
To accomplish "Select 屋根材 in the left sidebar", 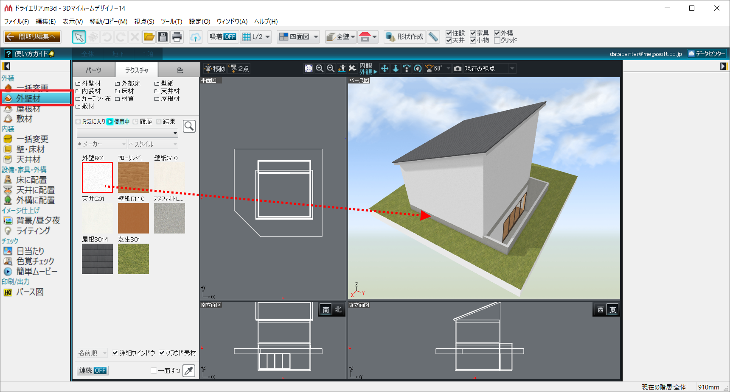I will pos(28,109).
